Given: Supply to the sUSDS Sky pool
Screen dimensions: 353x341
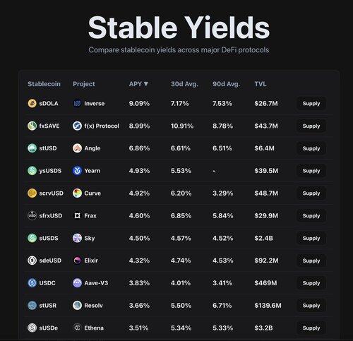Looking at the screenshot, I should point(311,238).
